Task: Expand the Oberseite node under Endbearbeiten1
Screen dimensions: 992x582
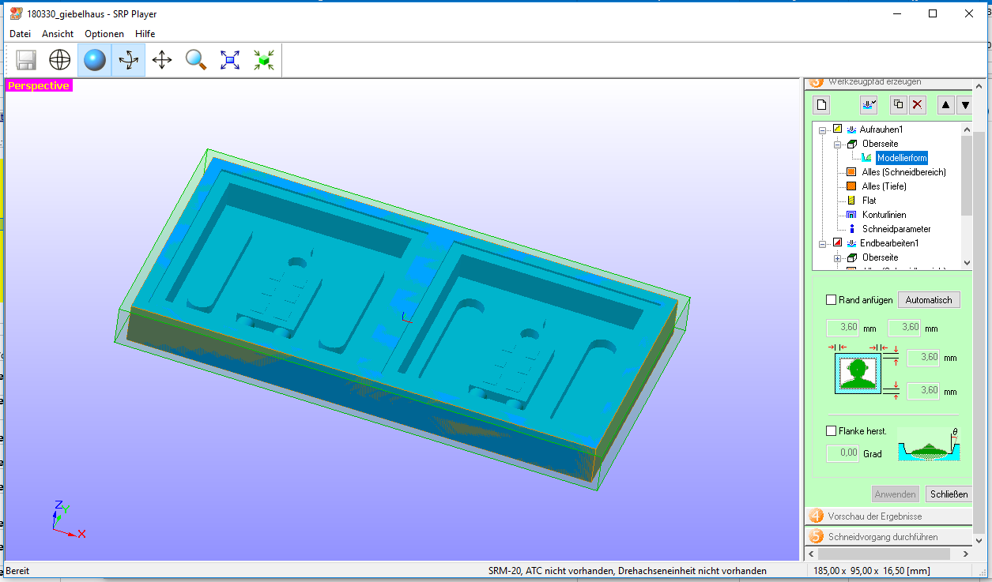Action: [837, 257]
